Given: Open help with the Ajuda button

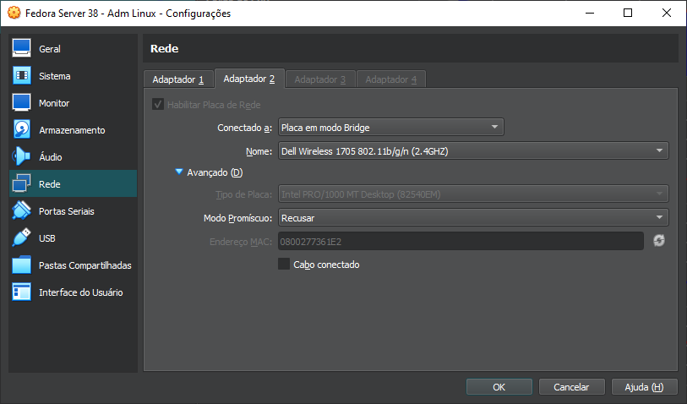Looking at the screenshot, I should pos(644,387).
